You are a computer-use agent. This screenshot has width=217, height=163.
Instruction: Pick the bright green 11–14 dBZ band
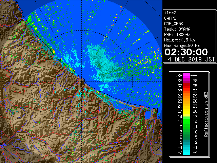coord(186,122)
